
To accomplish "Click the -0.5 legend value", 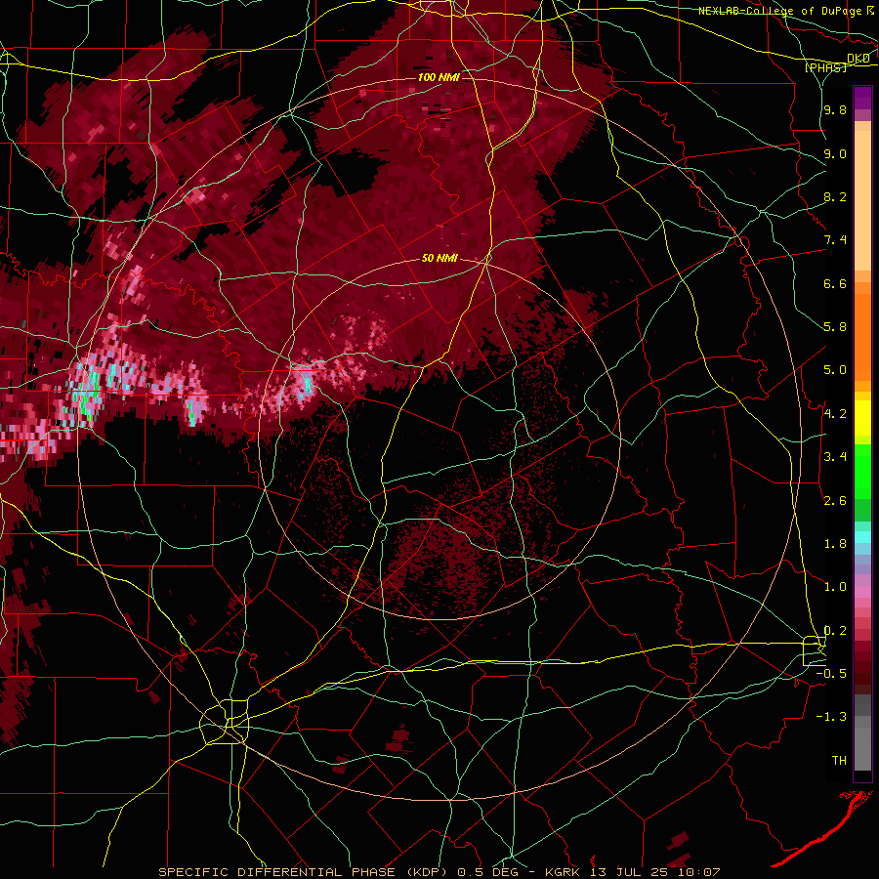I will [x=831, y=674].
